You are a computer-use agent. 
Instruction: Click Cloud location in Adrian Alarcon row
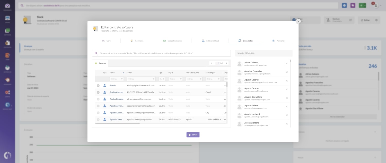point(208,92)
